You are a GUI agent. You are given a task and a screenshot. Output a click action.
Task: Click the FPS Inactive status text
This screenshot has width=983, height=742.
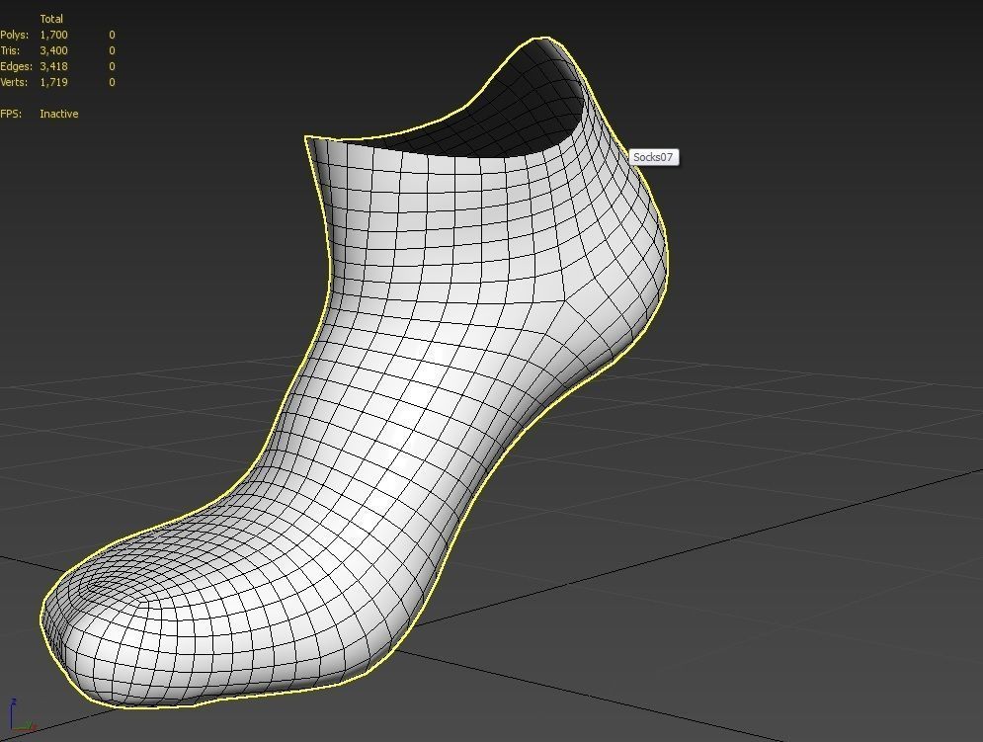click(59, 114)
